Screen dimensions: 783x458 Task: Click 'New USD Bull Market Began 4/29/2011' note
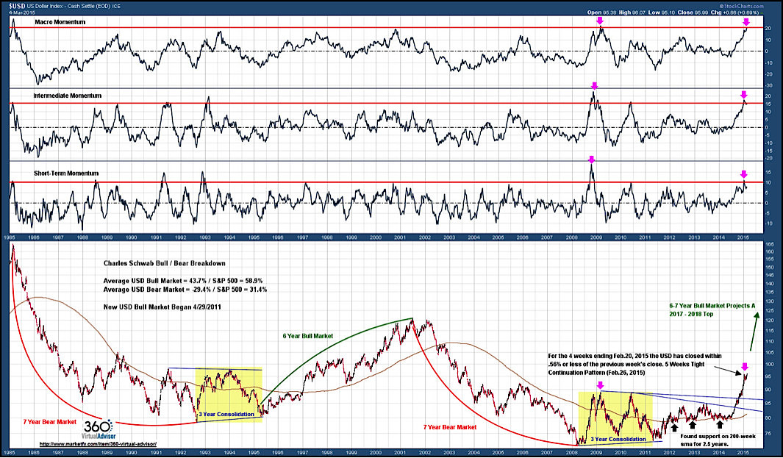click(x=162, y=307)
